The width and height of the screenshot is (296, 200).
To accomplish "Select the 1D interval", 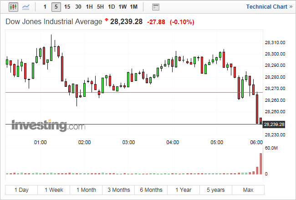I will pos(112,7).
